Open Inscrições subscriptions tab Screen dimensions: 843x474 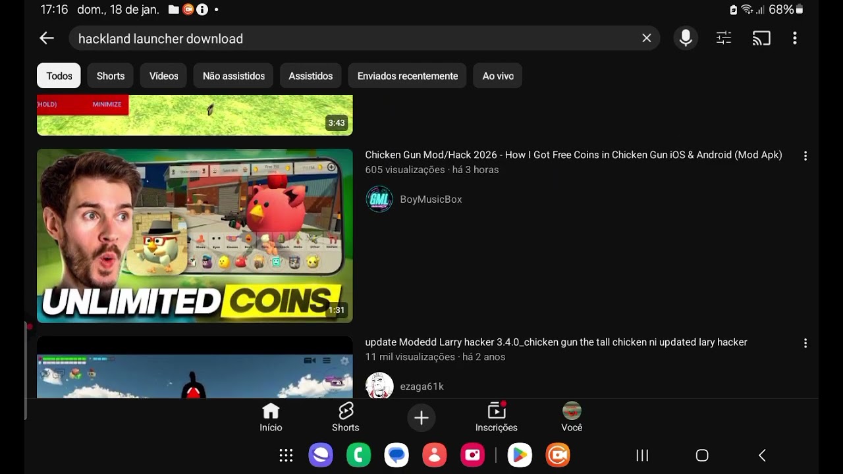pyautogui.click(x=497, y=417)
